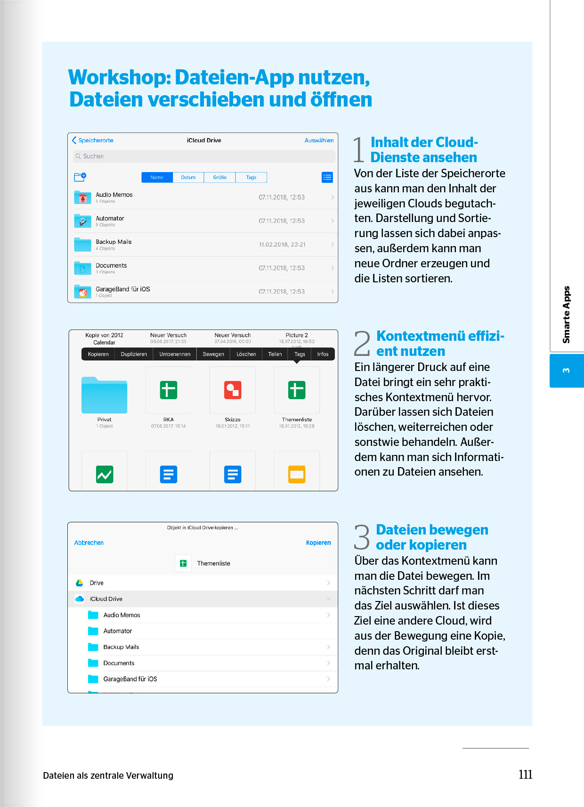584x807 pixels.
Task: Expand Backup Mails in copy dialog
Action: 328,647
